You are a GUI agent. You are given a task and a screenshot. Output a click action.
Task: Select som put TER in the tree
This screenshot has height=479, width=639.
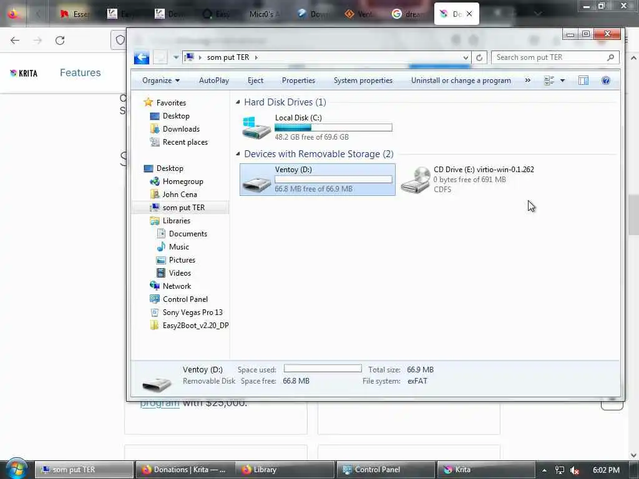pyautogui.click(x=183, y=207)
